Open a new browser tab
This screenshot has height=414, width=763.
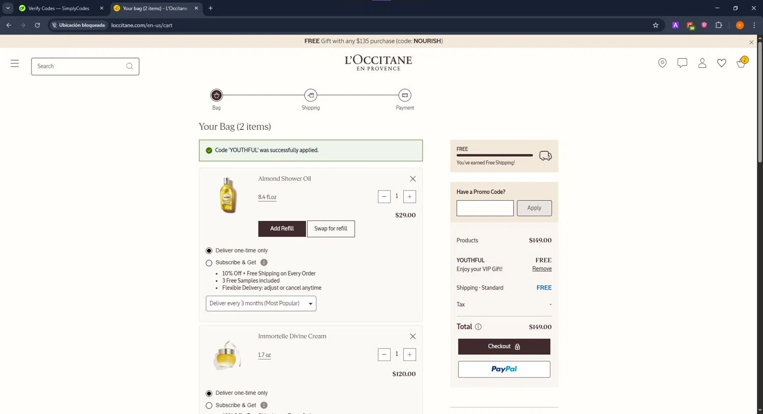pos(211,8)
